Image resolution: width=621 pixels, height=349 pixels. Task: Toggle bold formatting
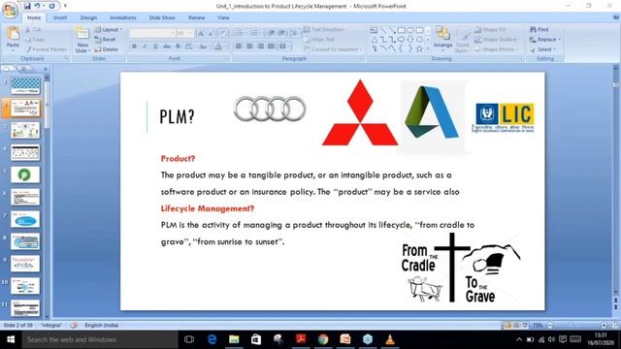134,47
